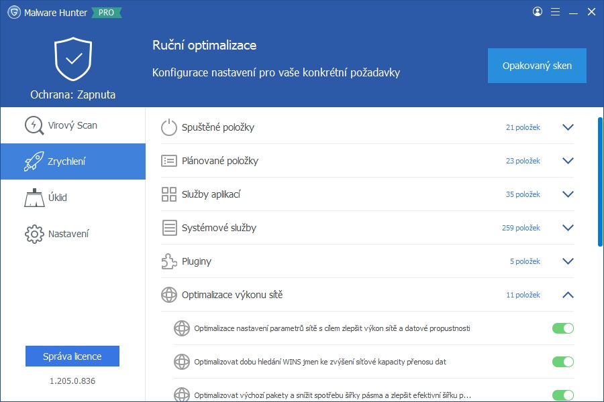The height and width of the screenshot is (402, 604).
Task: Expand the Spuštěné položky section chevron
Action: coord(568,127)
